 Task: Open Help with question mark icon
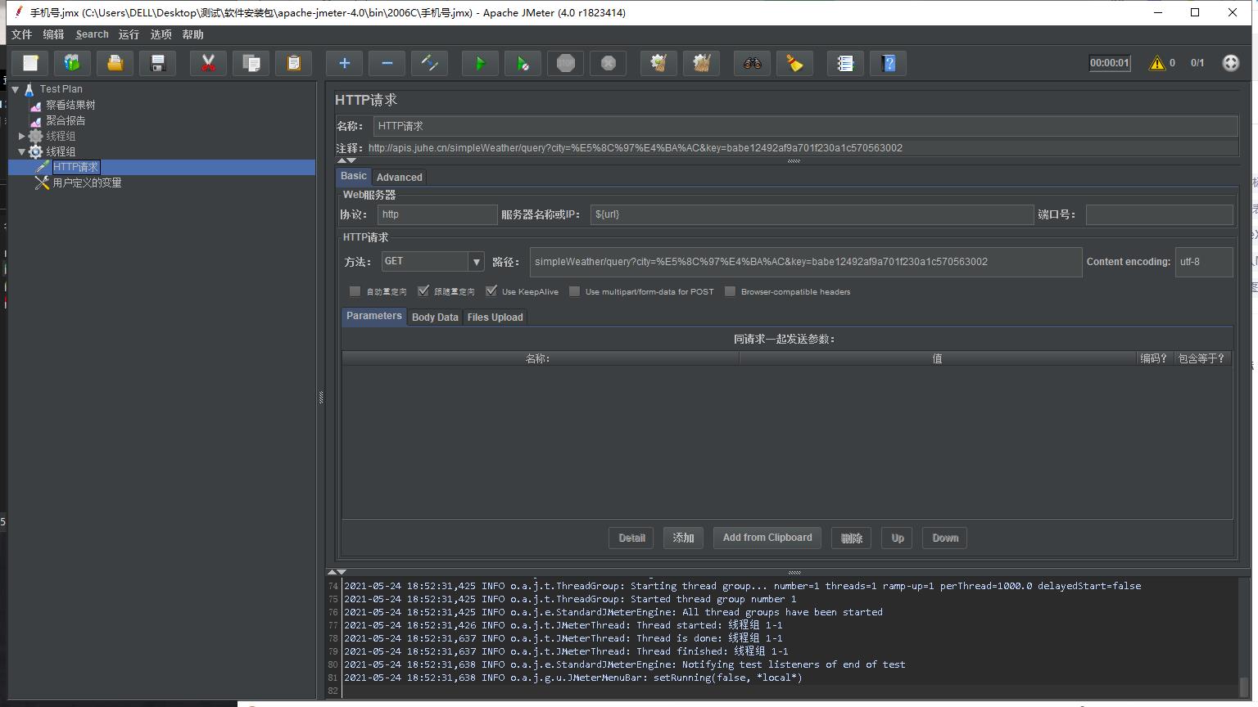click(889, 63)
